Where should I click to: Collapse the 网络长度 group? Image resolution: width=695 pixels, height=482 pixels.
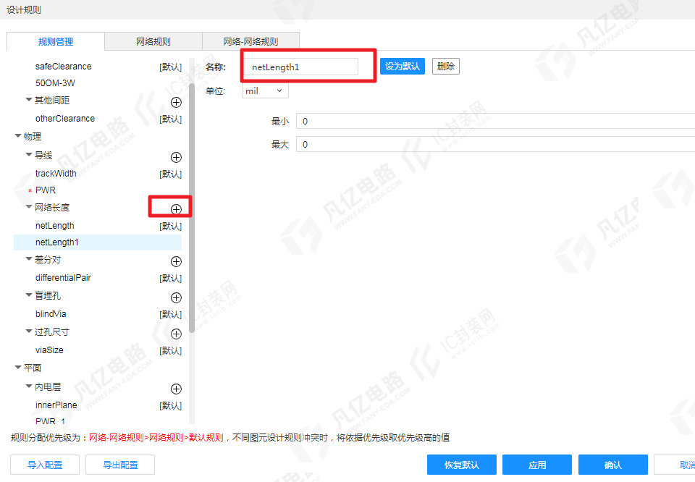[29, 207]
